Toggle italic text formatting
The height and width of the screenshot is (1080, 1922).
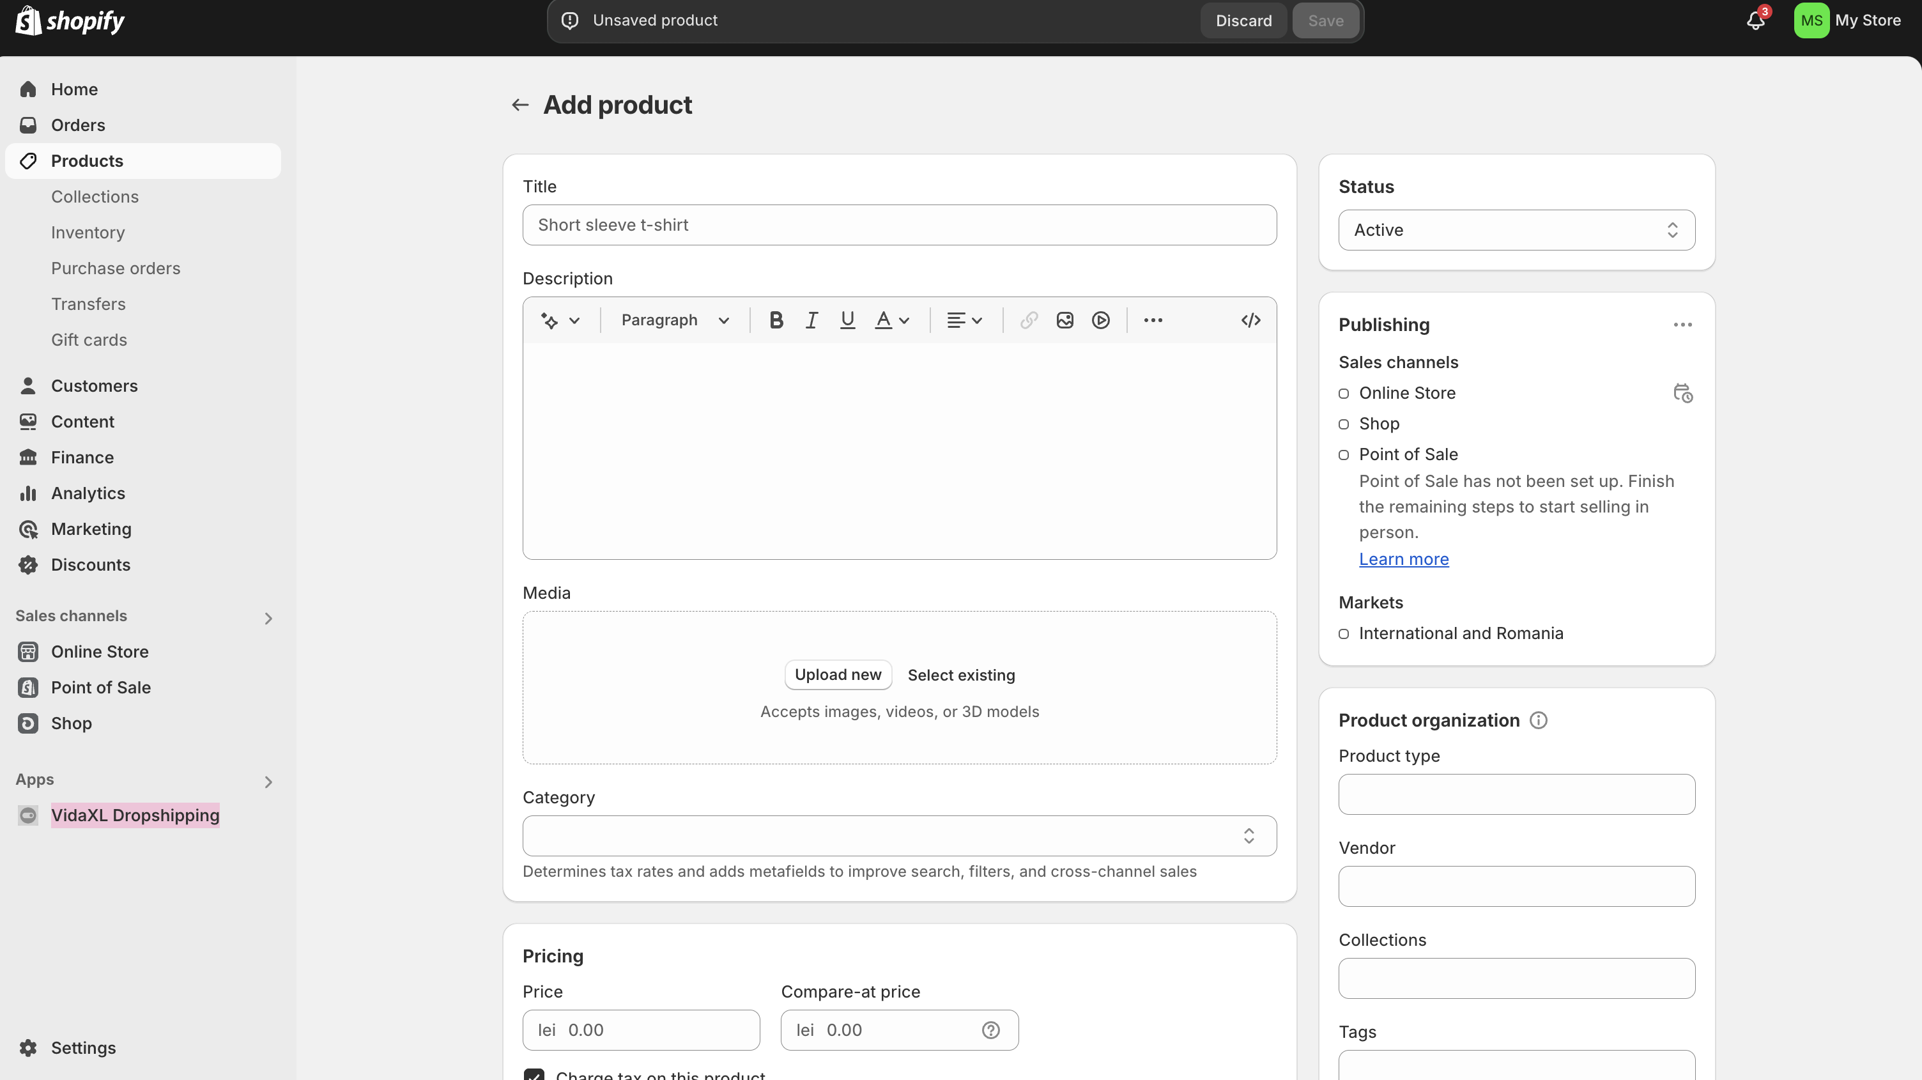click(x=811, y=320)
